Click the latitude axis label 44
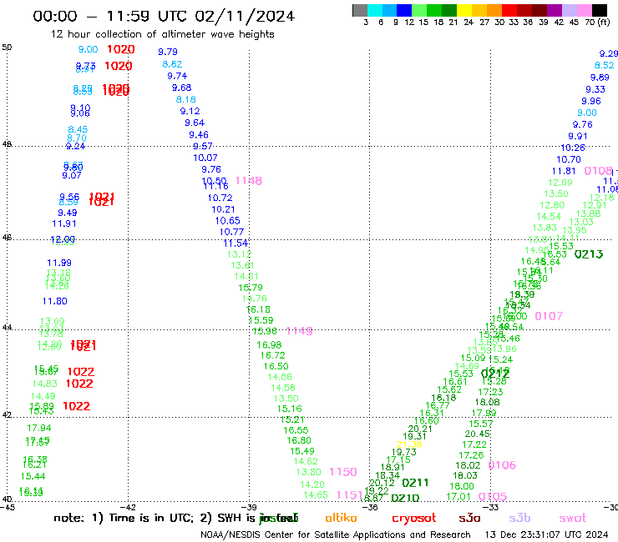Screen dimensions: 618x542 7,327
